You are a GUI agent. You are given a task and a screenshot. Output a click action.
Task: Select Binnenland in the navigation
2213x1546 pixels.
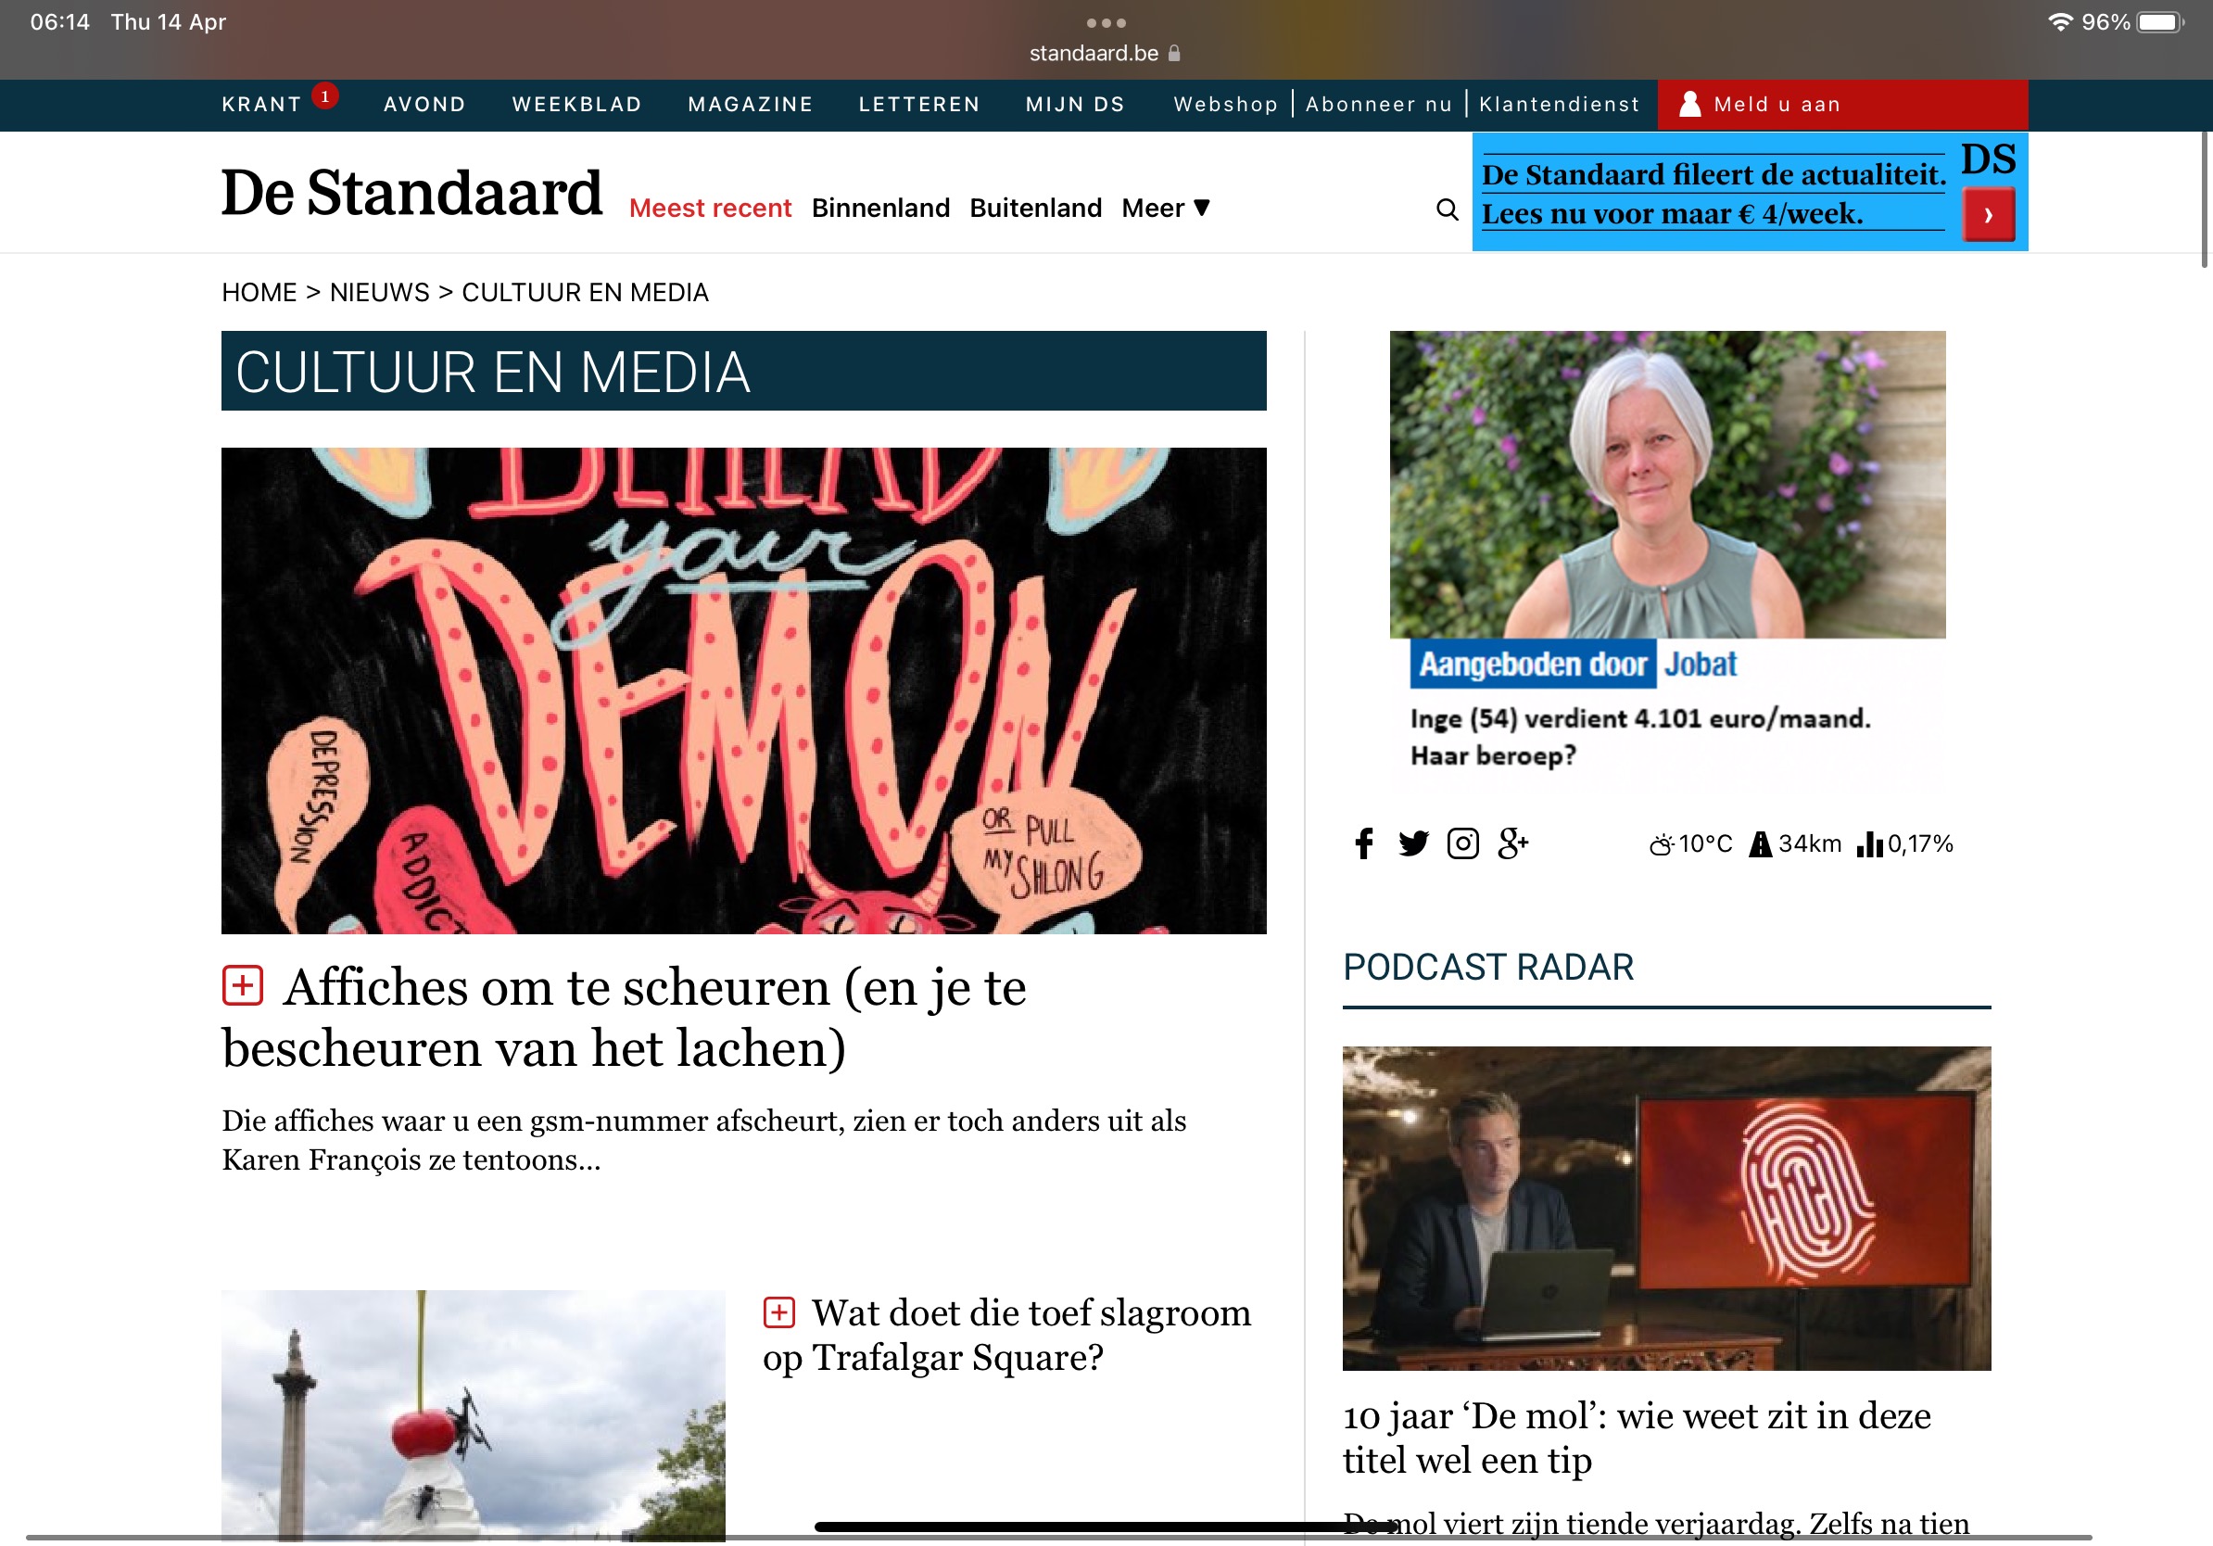880,209
